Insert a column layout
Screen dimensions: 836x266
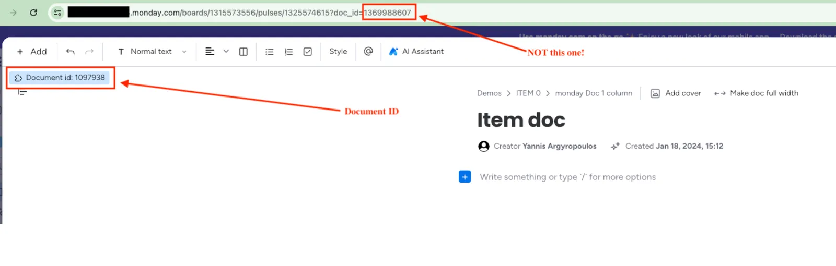243,52
